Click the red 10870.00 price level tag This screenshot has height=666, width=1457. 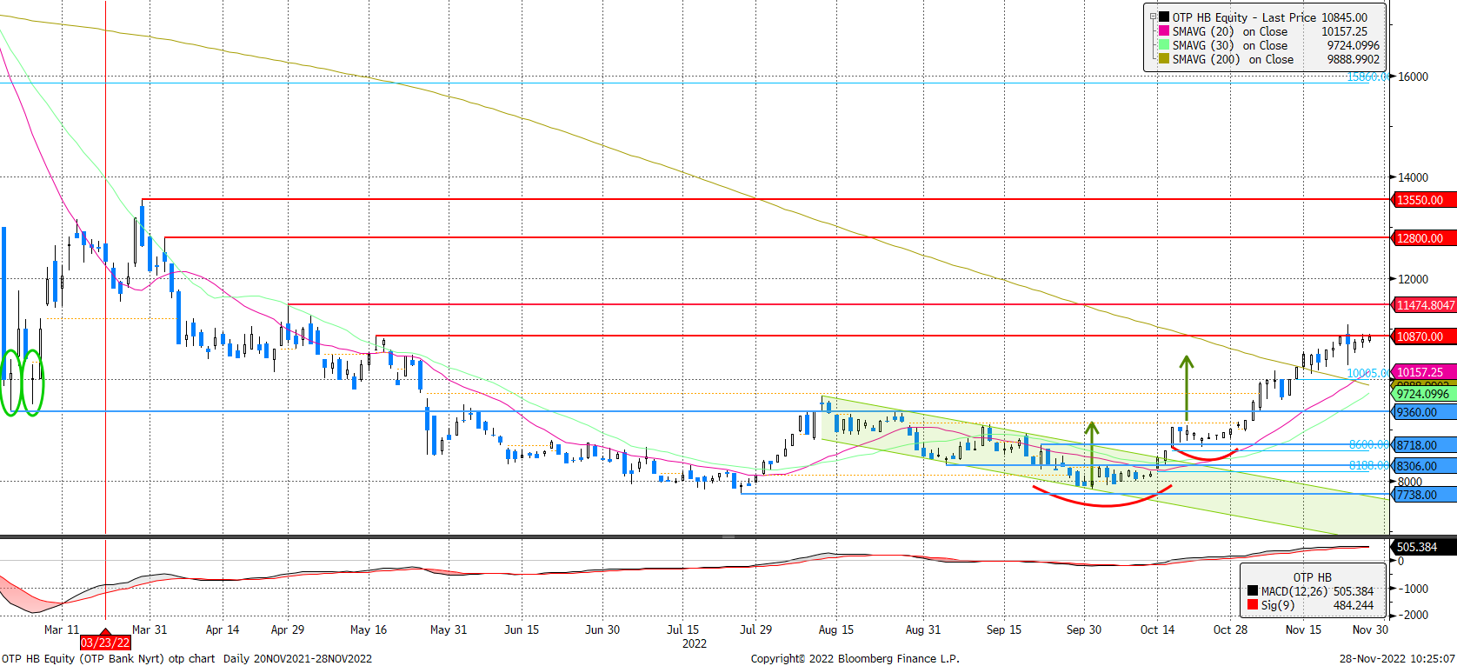point(1425,336)
